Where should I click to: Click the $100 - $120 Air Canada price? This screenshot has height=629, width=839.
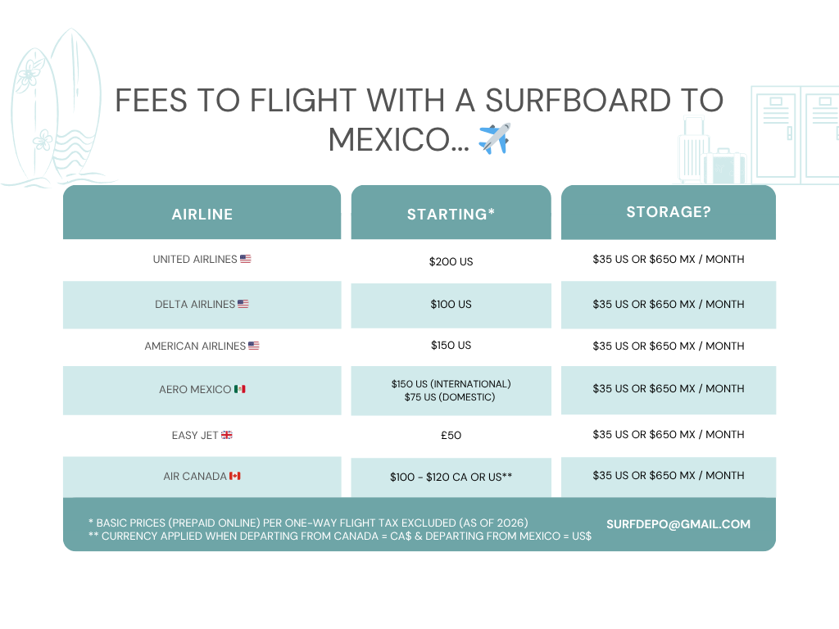tap(451, 476)
